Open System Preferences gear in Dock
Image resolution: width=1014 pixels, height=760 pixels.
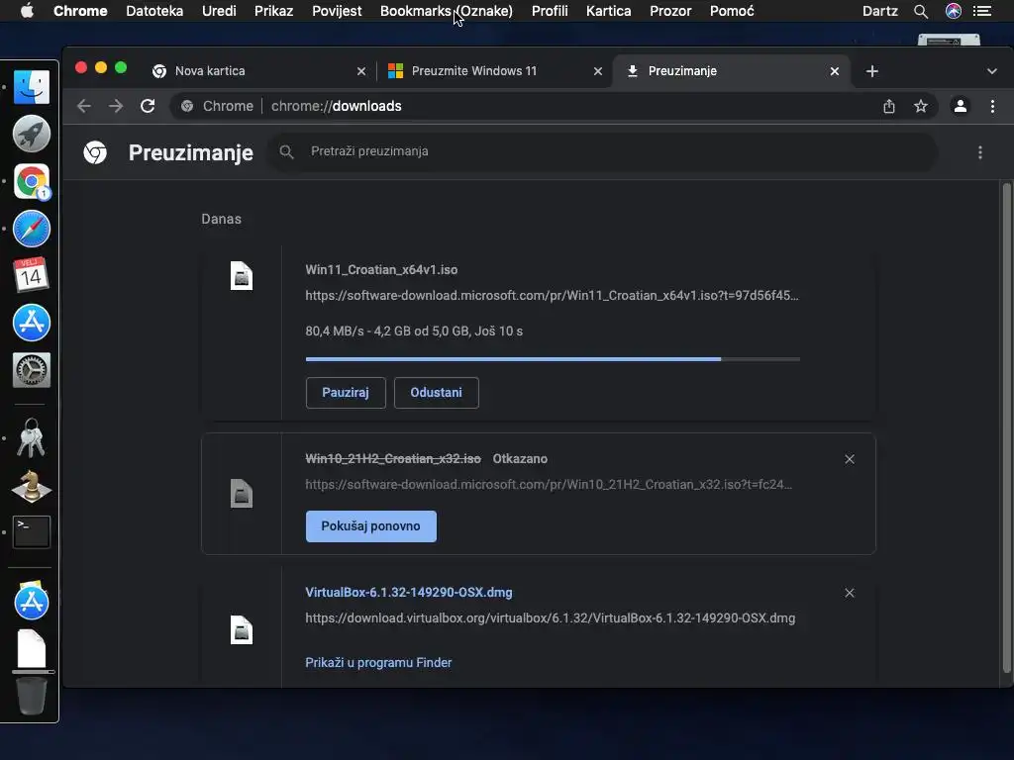(x=31, y=370)
